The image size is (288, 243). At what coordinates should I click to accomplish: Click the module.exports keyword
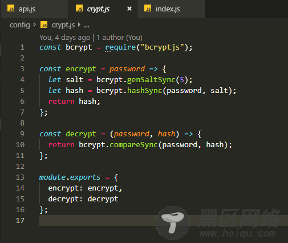[x=70, y=177]
